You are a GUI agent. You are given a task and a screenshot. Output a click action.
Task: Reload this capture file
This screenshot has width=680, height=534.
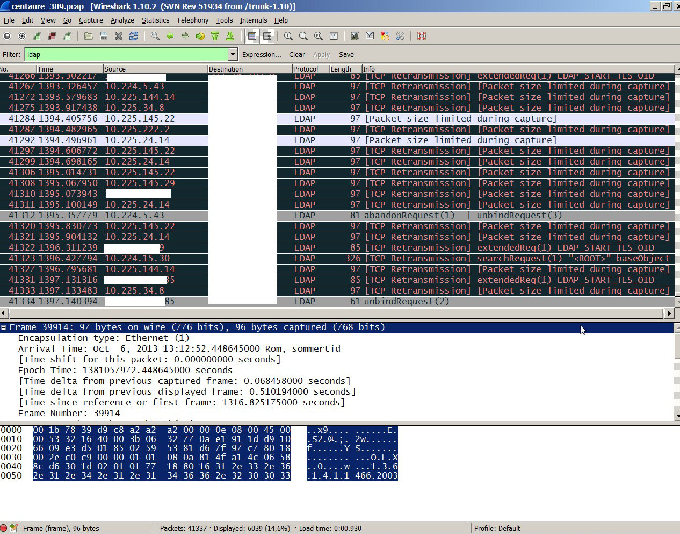click(x=134, y=36)
